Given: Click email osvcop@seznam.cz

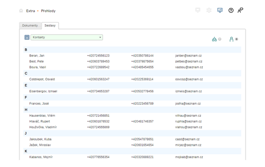Looking at the screenshot, I should 189,79.
